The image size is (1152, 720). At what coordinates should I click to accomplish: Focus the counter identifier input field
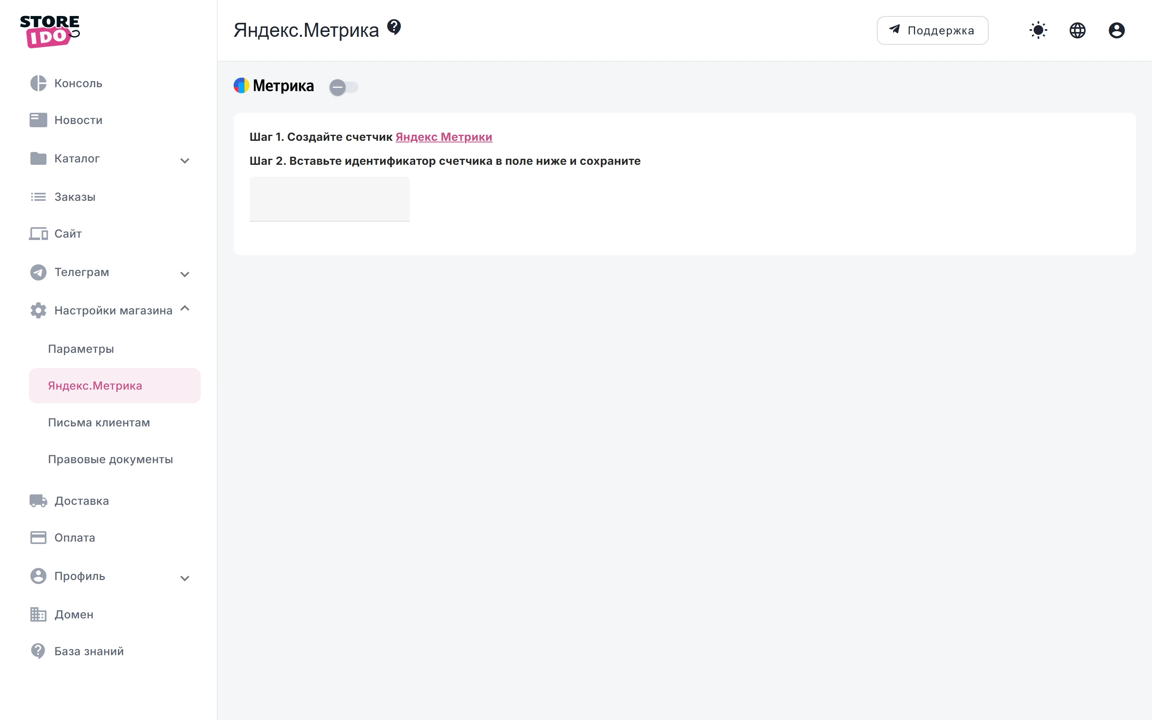[330, 199]
